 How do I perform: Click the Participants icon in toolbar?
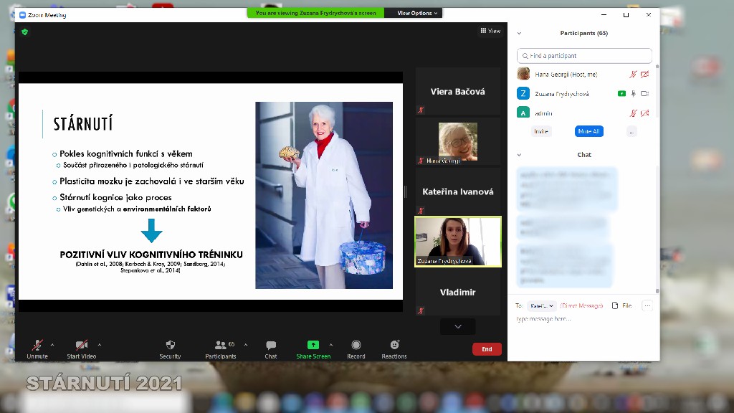pos(220,346)
